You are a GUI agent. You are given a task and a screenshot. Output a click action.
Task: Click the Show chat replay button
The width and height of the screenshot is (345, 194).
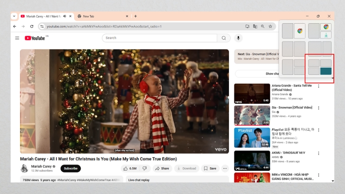coord(257,74)
